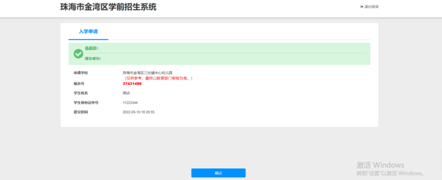Click the 退出登录 logout link

click(371, 7)
